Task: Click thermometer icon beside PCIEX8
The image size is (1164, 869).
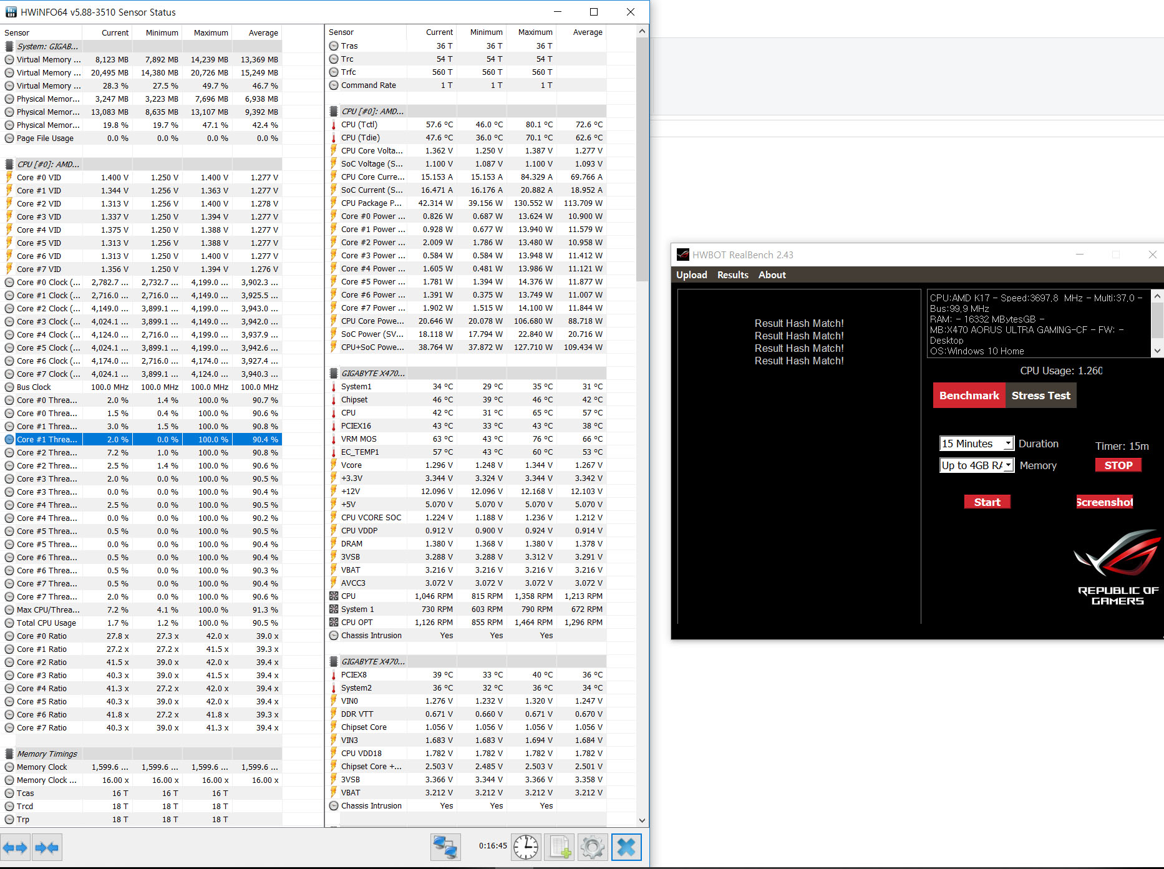Action: point(334,674)
